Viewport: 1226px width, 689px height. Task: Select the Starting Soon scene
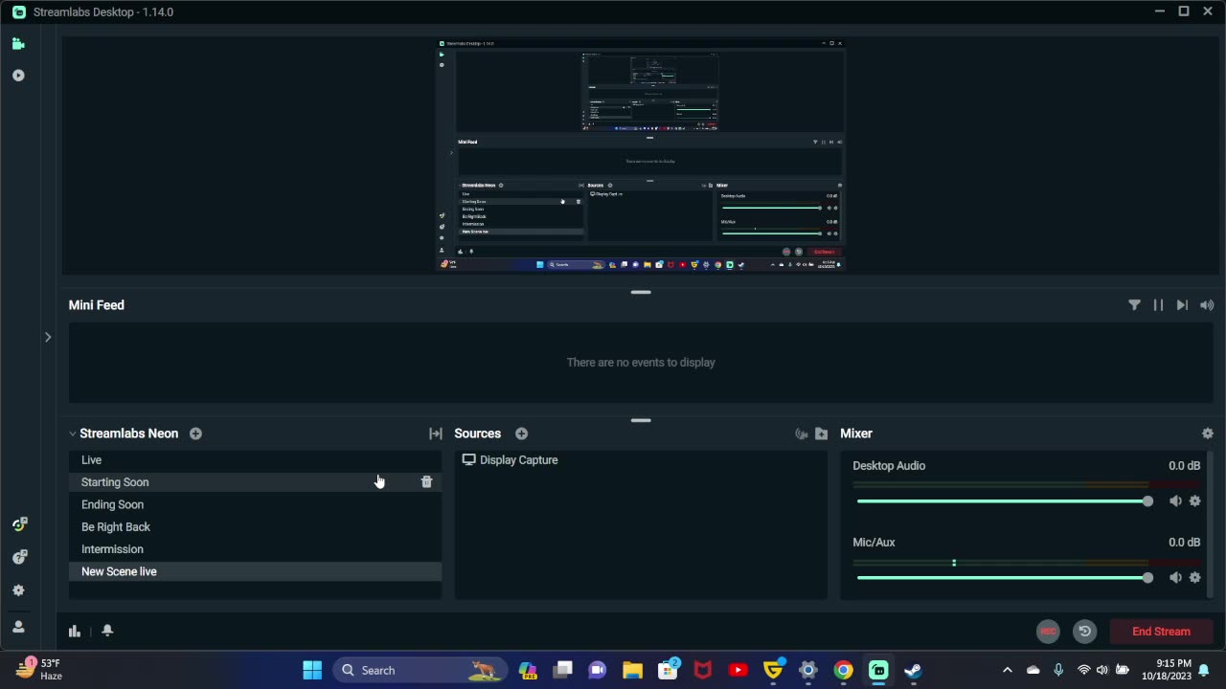(255, 482)
